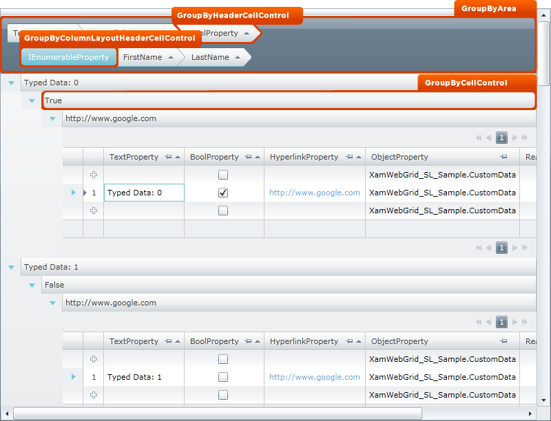The width and height of the screenshot is (551, 421).
Task: Collapse the "True" group row
Action: pos(32,101)
